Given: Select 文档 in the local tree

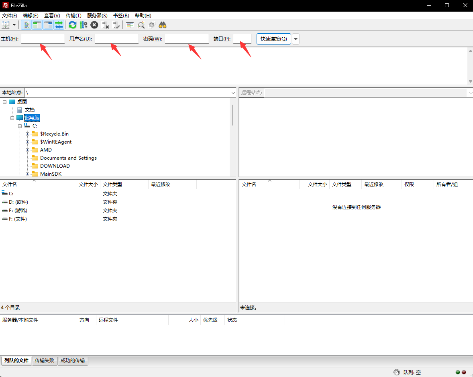Looking at the screenshot, I should point(30,110).
